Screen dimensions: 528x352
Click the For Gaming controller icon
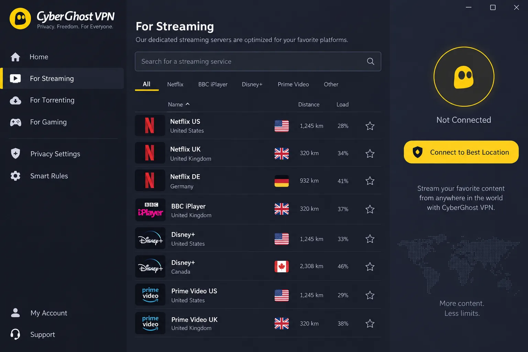tap(15, 122)
